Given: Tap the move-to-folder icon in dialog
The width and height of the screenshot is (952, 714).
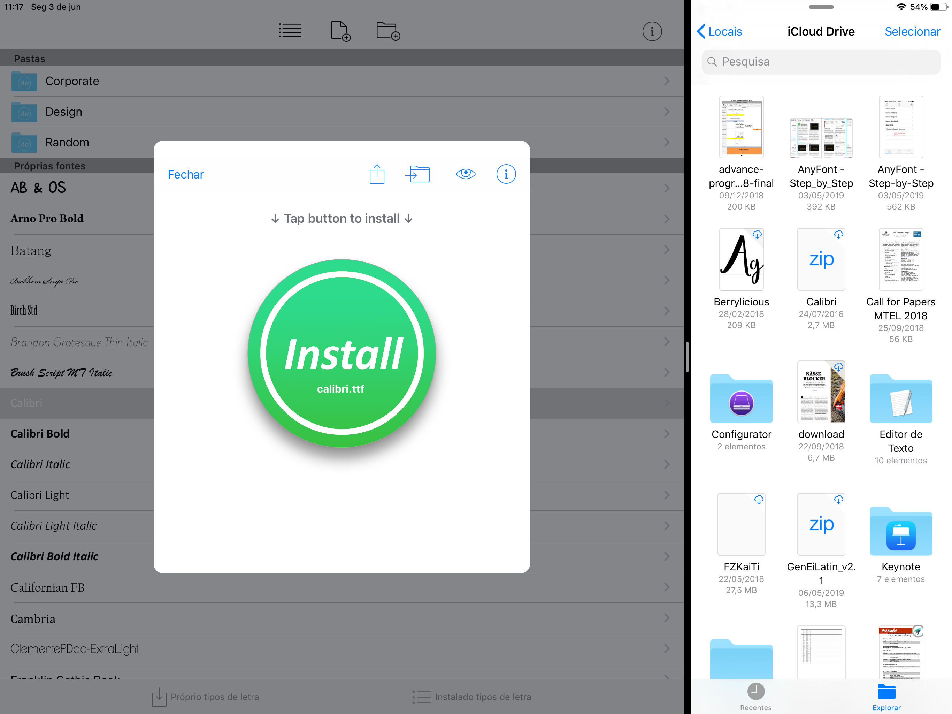Looking at the screenshot, I should [417, 174].
